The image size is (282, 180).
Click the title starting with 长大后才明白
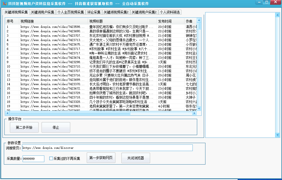[121, 84]
